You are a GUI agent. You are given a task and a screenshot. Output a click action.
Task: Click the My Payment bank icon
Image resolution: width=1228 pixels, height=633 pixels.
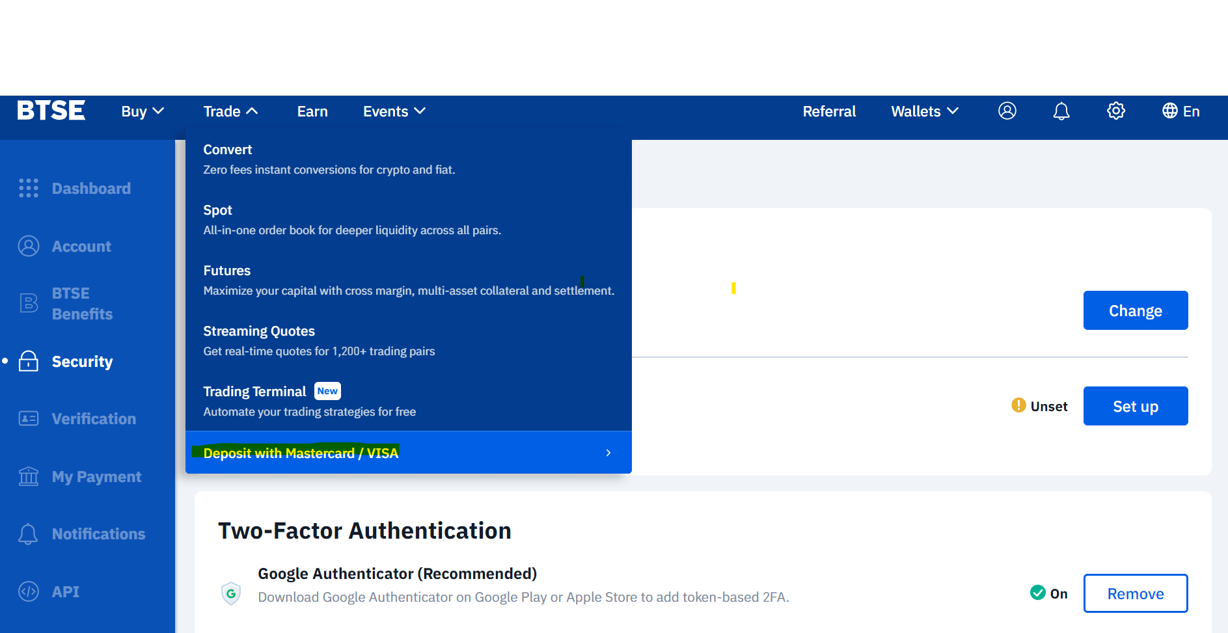29,476
